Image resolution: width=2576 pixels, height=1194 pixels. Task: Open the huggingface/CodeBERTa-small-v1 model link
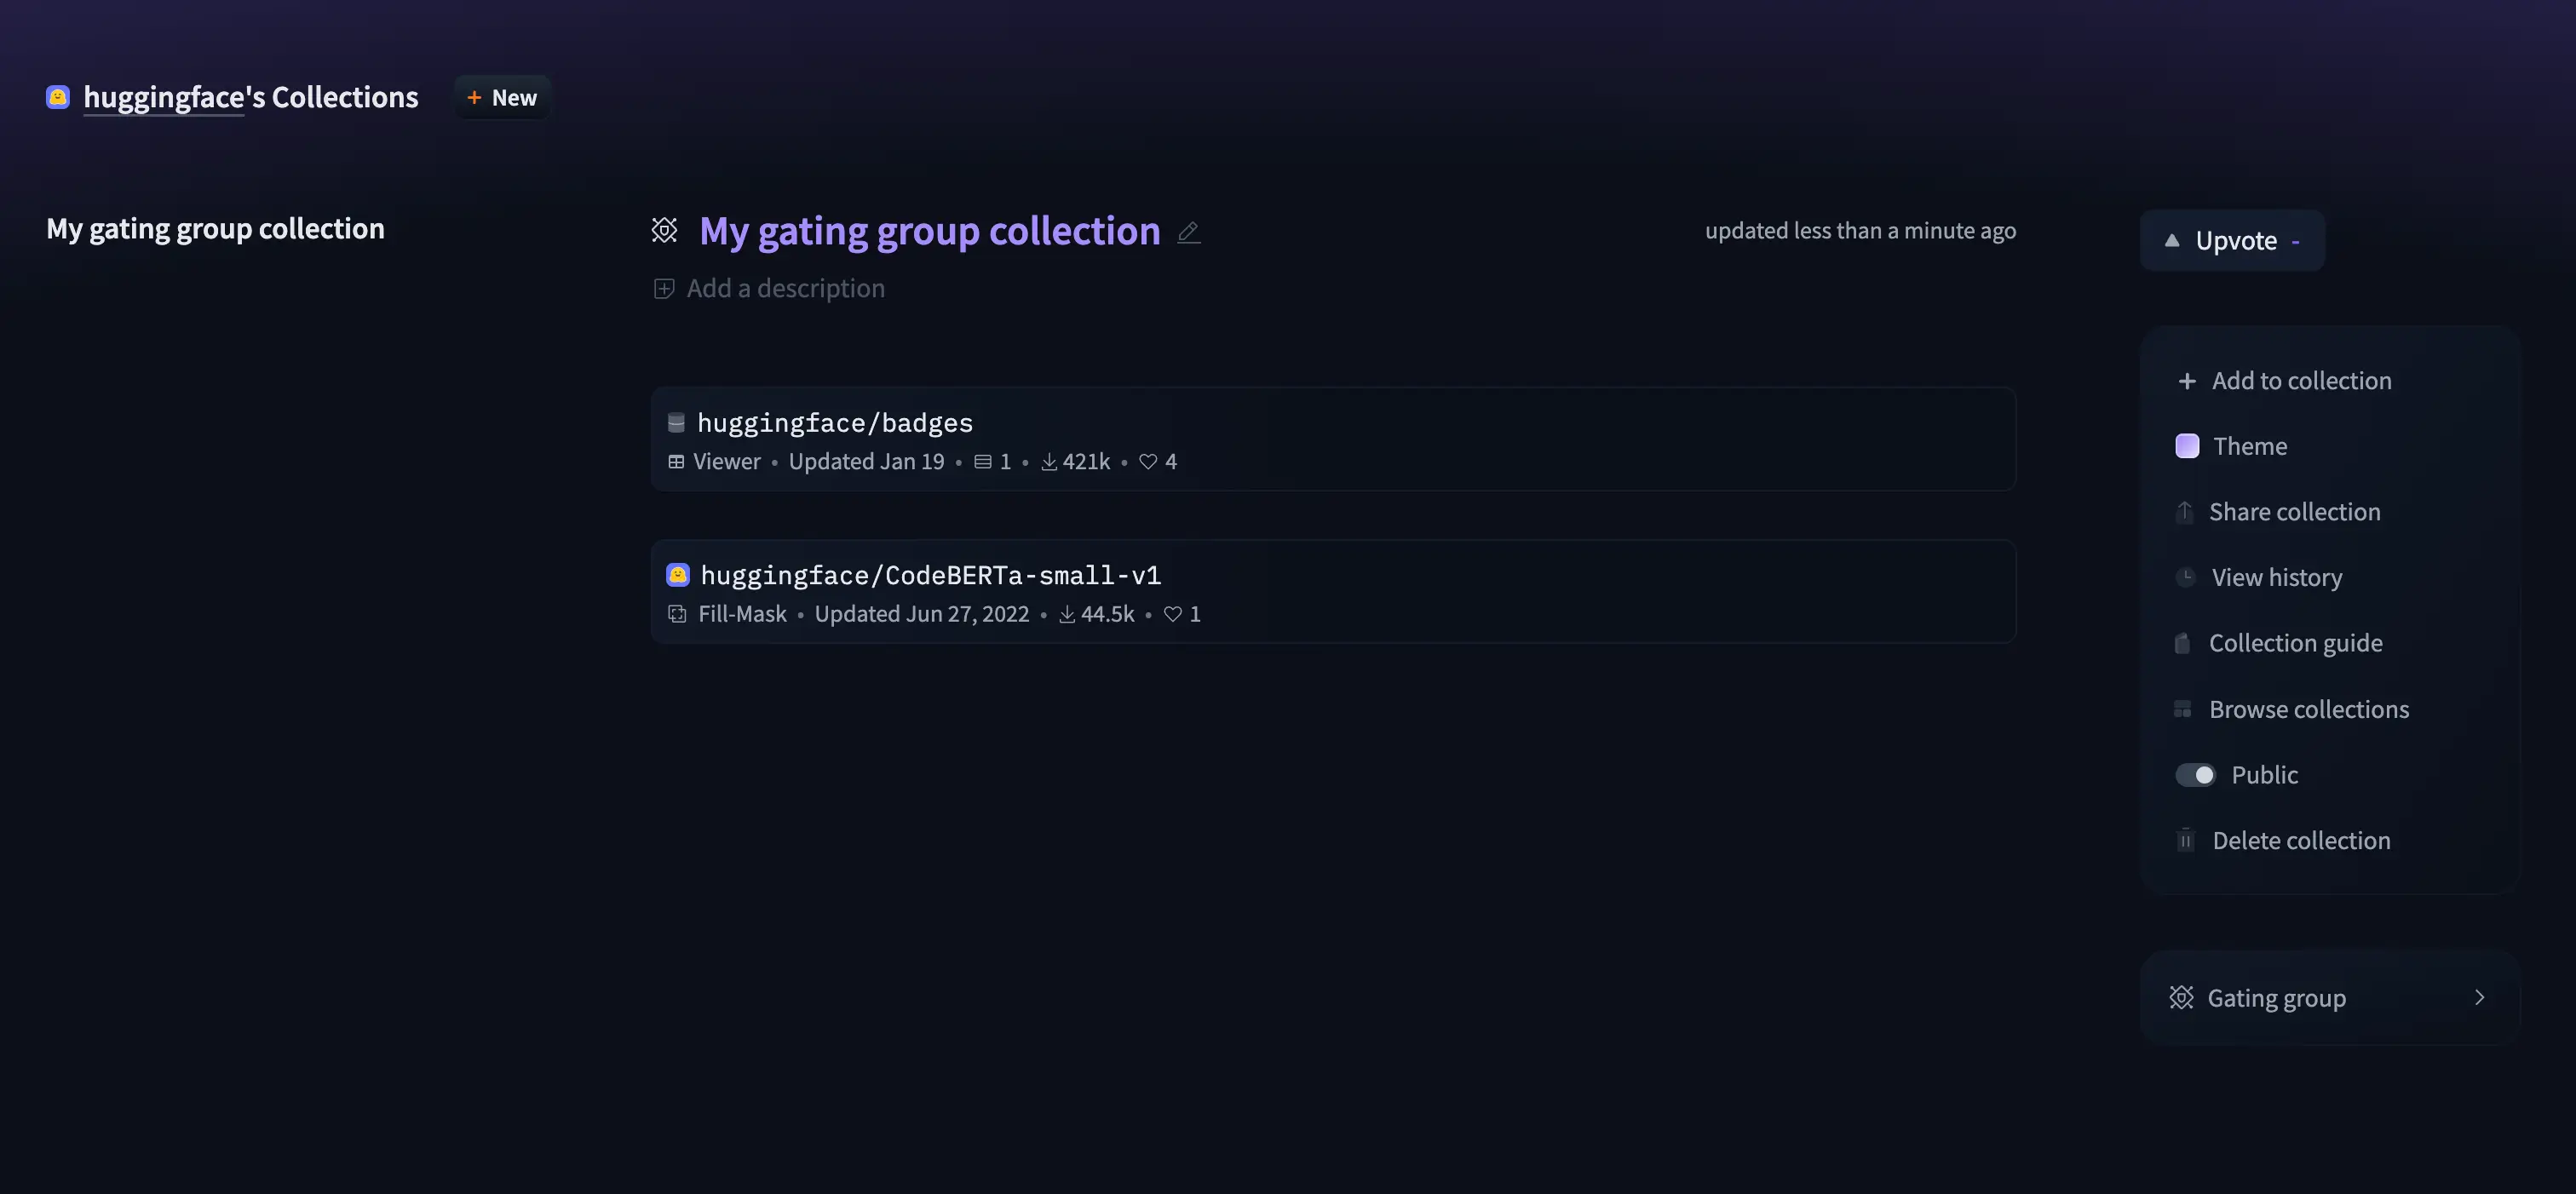click(x=930, y=575)
